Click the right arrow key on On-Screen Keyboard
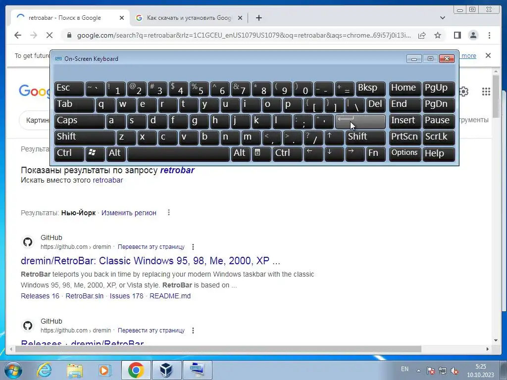 [355, 153]
